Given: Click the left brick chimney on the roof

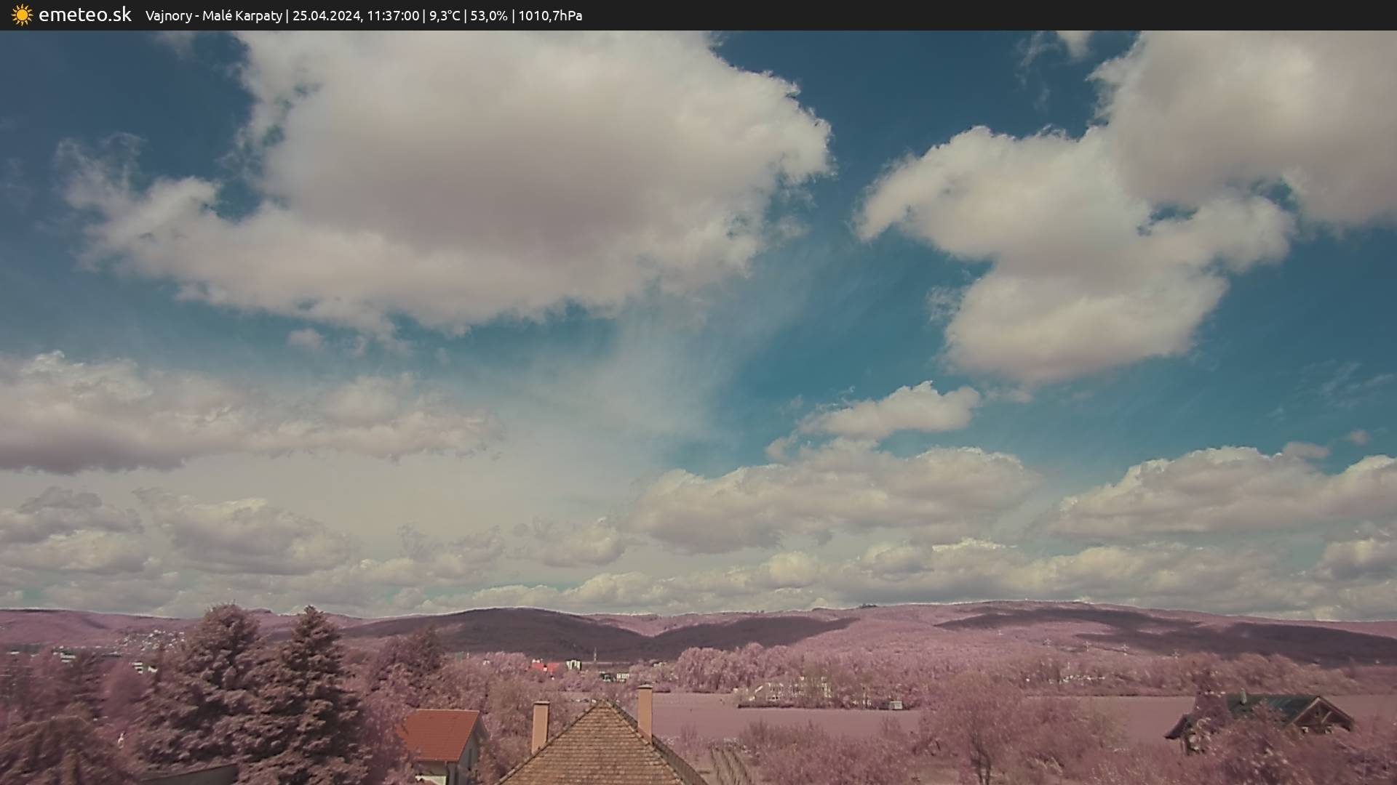Looking at the screenshot, I should tap(540, 725).
